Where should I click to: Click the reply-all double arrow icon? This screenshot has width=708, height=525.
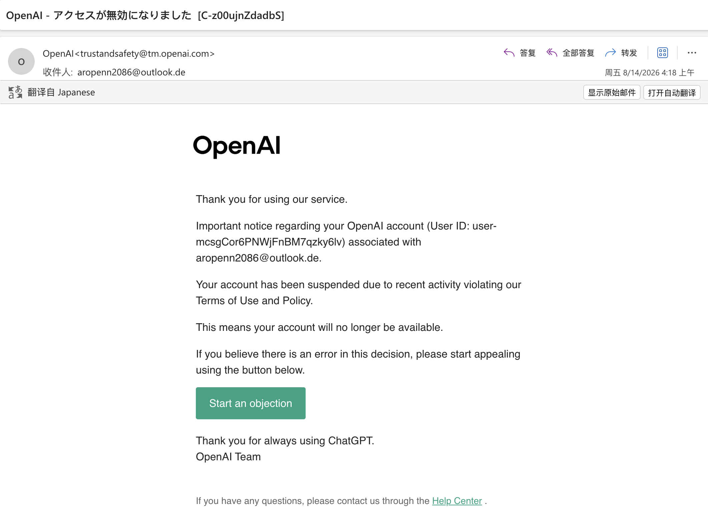(x=552, y=53)
